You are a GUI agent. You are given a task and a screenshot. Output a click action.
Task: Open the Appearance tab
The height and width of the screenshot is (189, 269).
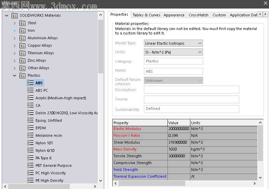pos(174,15)
